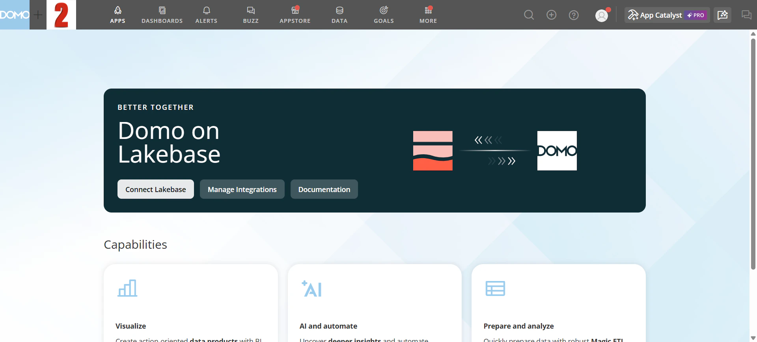Open the Buzz chat panel icon at far right

click(x=746, y=15)
